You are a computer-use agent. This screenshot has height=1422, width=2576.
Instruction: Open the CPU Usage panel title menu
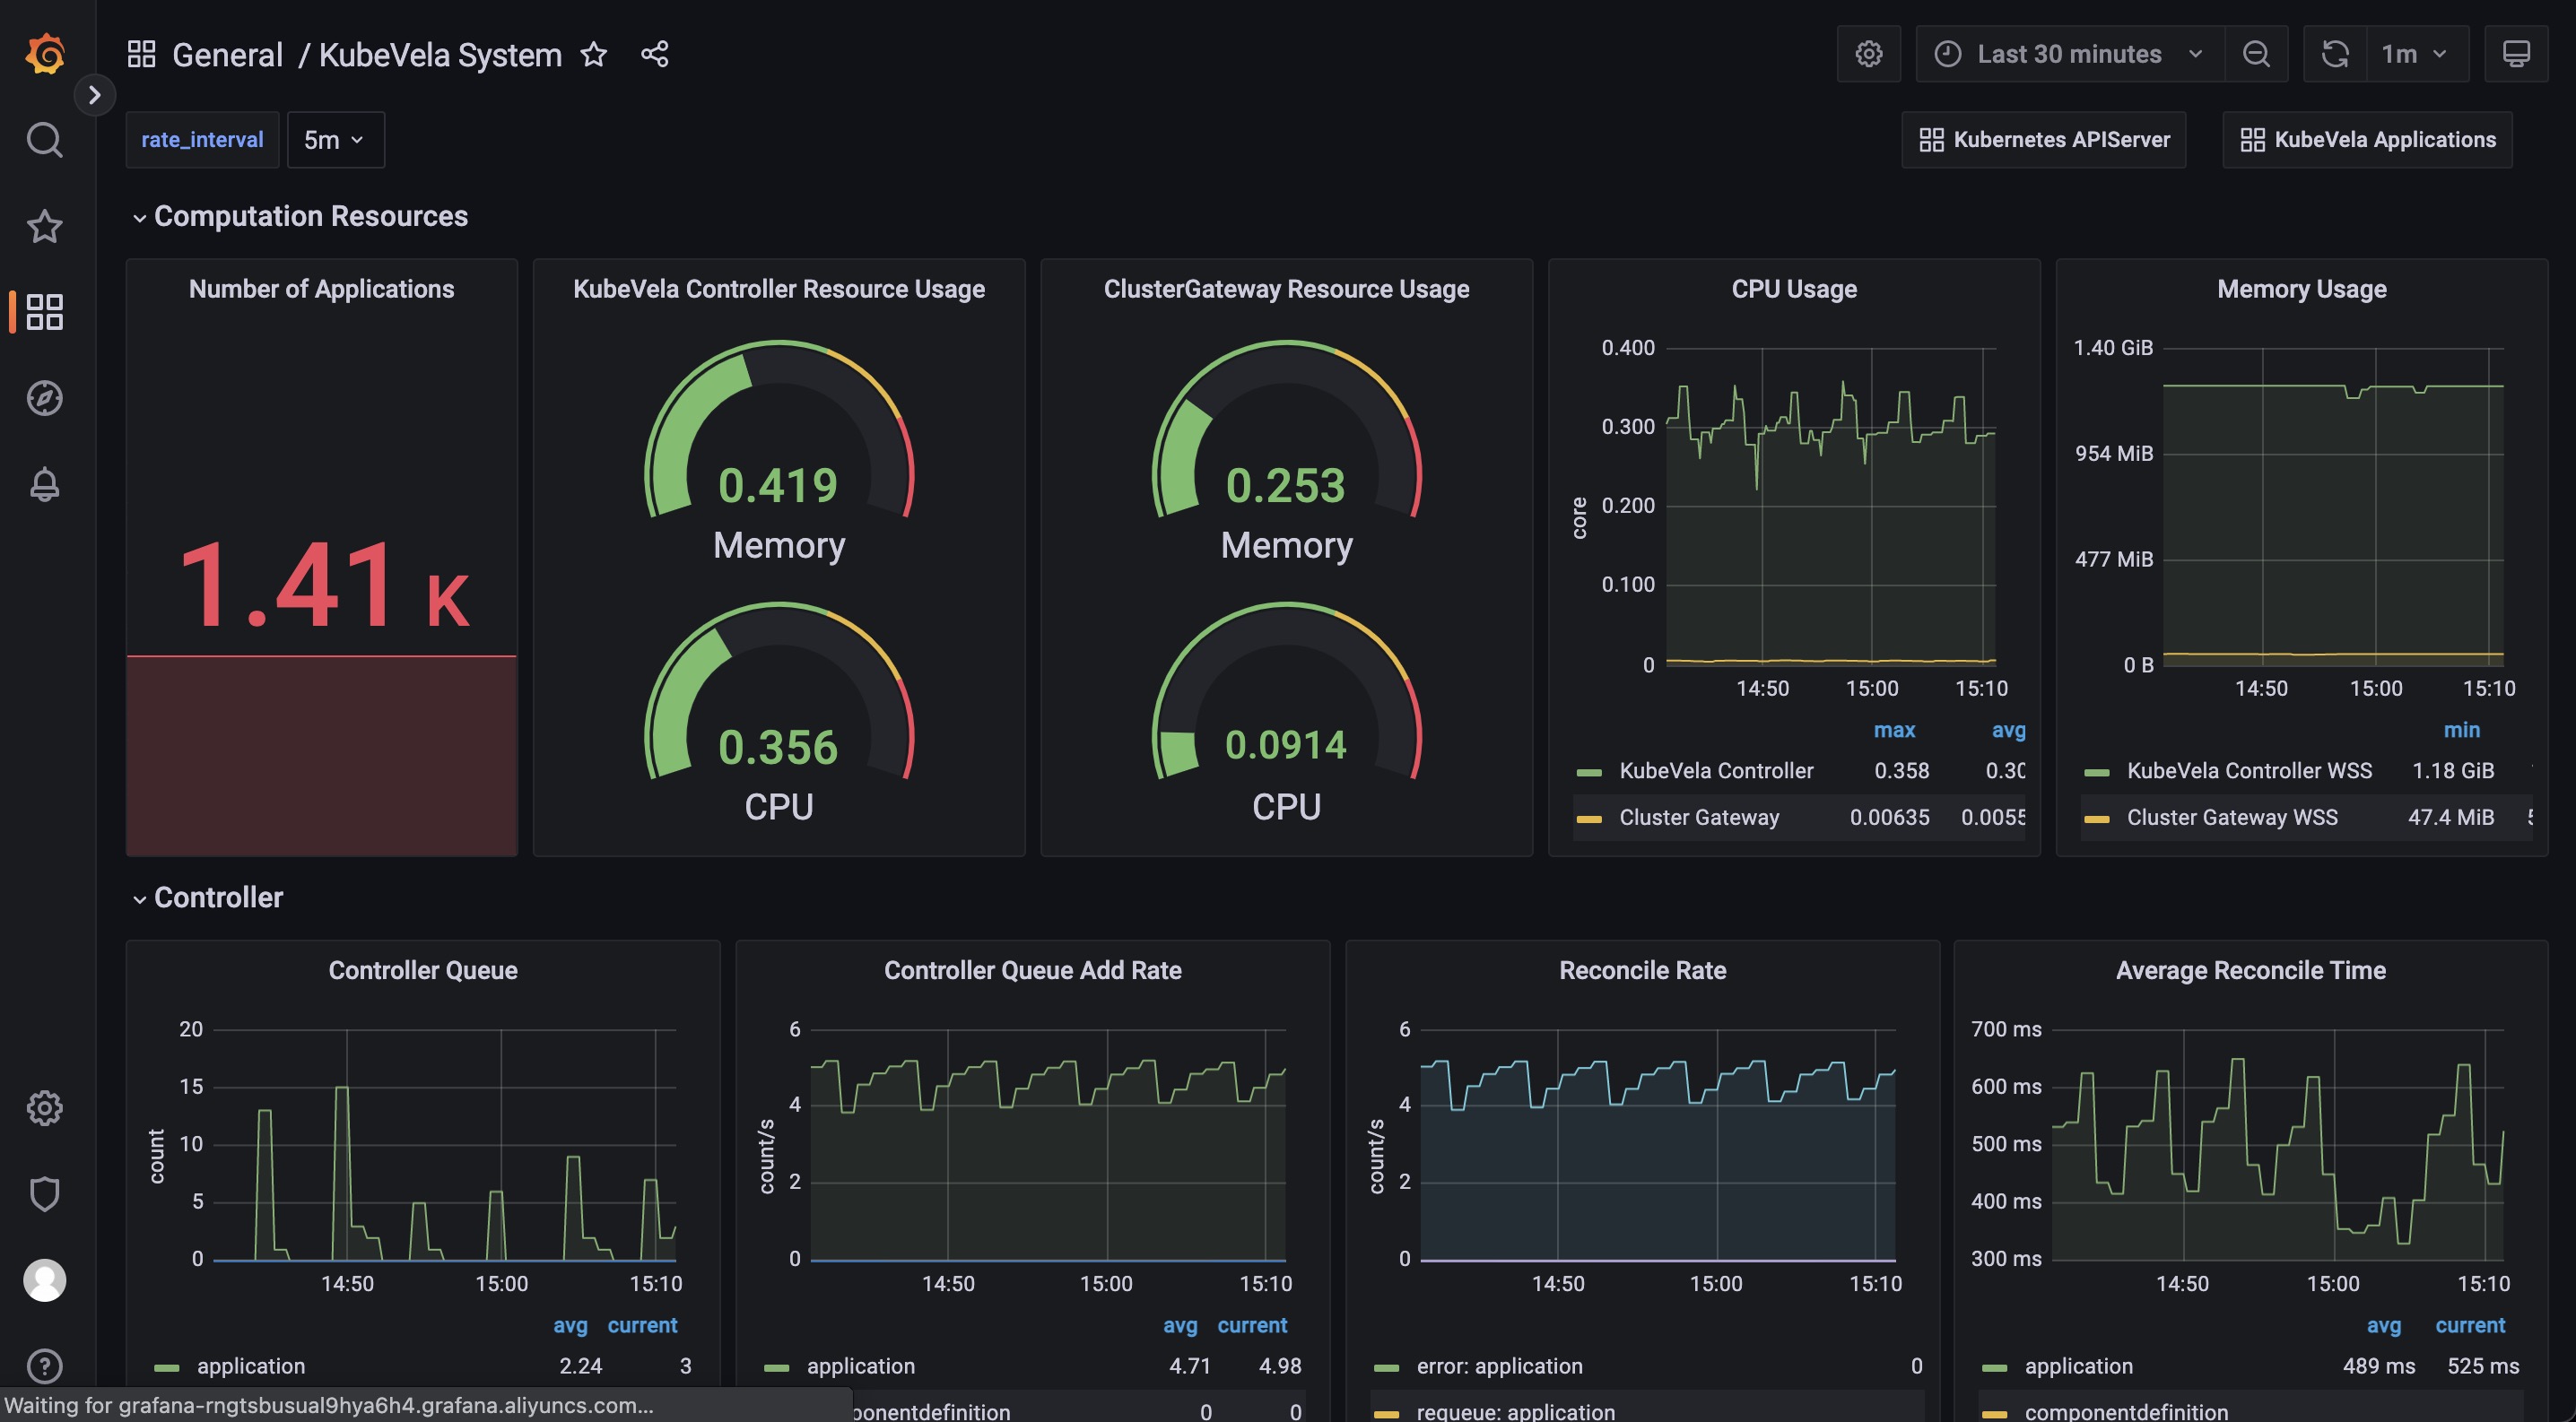(x=1794, y=289)
